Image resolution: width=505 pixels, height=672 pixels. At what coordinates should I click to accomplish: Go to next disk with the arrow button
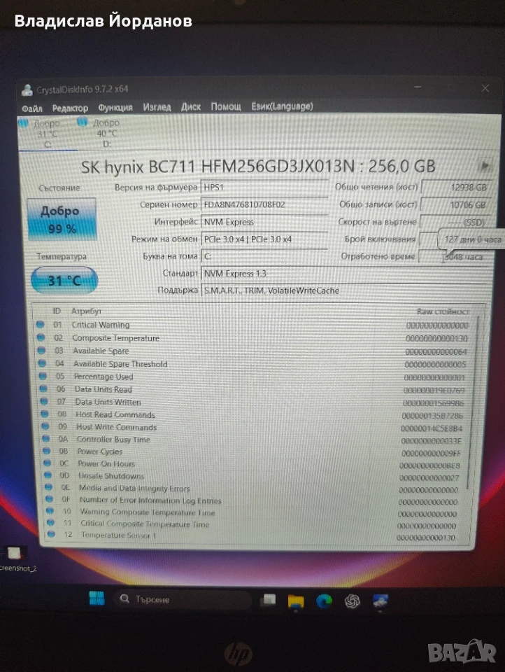click(x=485, y=165)
